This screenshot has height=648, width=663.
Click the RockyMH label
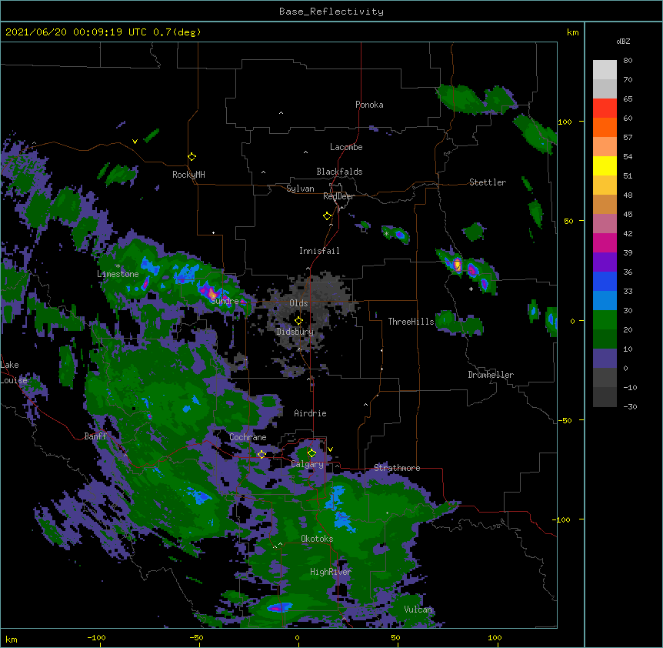(x=188, y=175)
